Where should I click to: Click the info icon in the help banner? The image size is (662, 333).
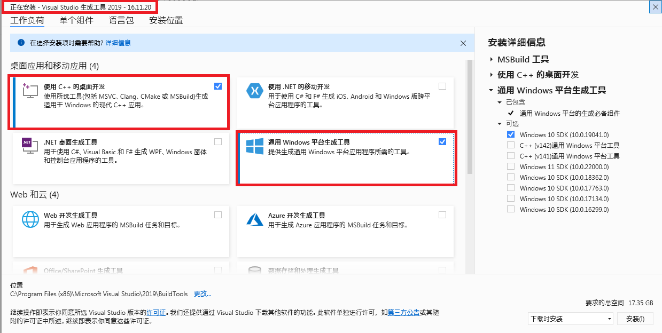(20, 42)
